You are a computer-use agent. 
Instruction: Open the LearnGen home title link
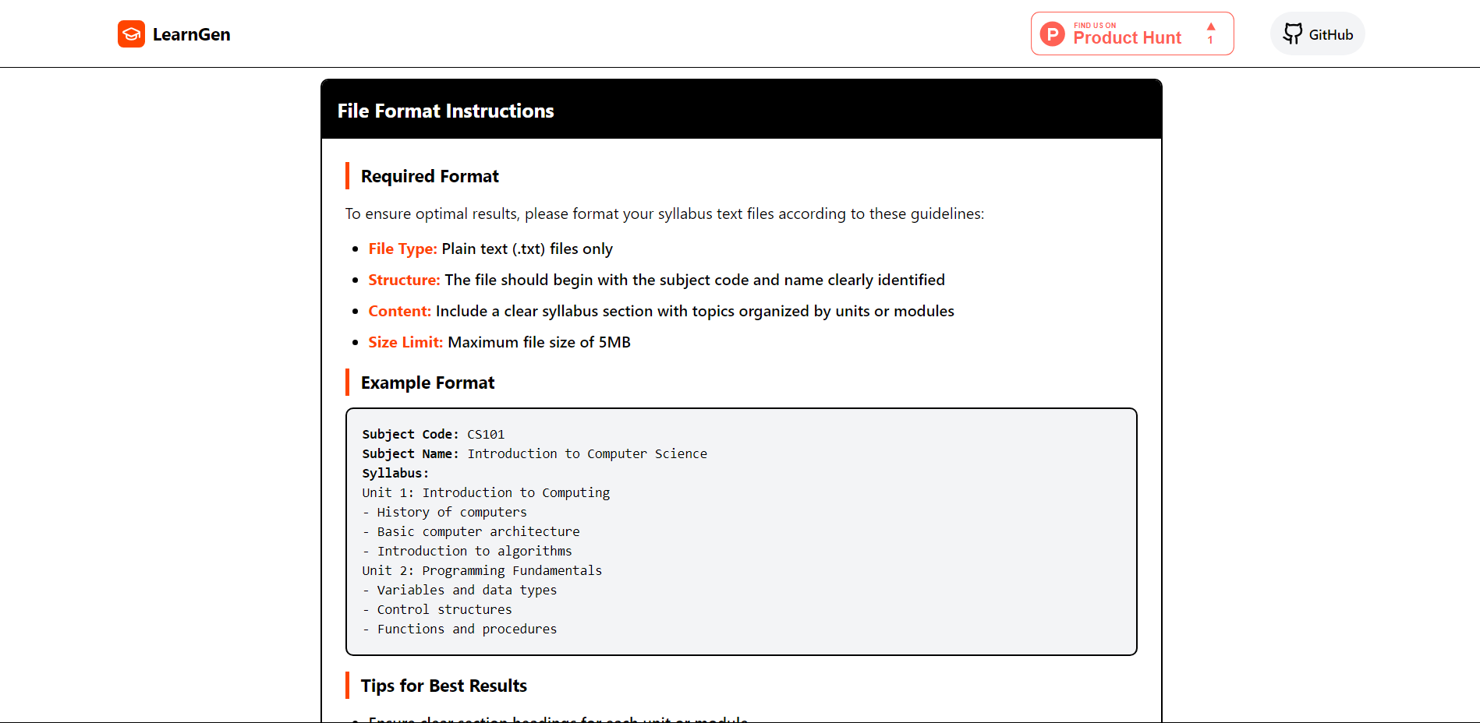pos(191,34)
